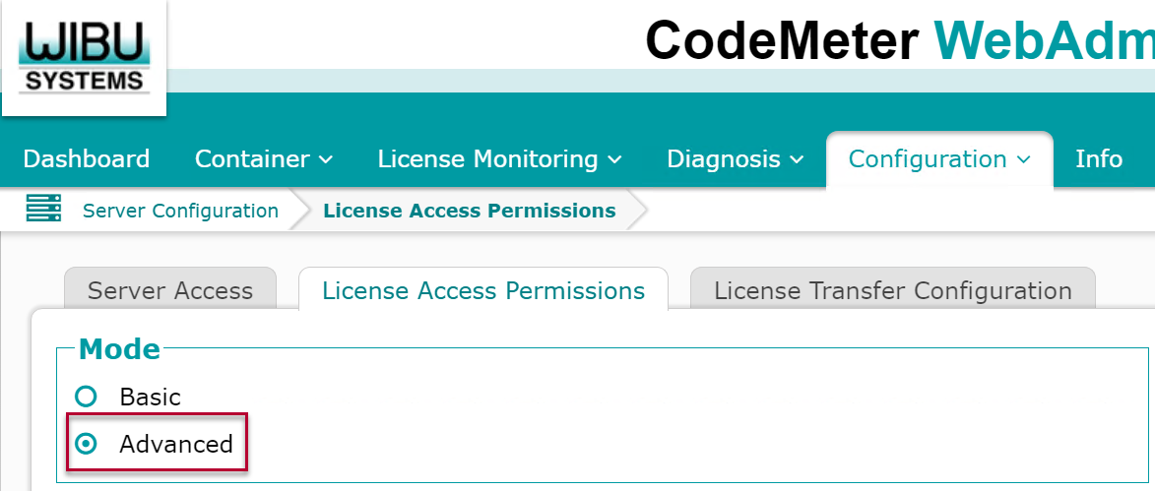Expand the License Monitoring dropdown arrow

point(614,159)
